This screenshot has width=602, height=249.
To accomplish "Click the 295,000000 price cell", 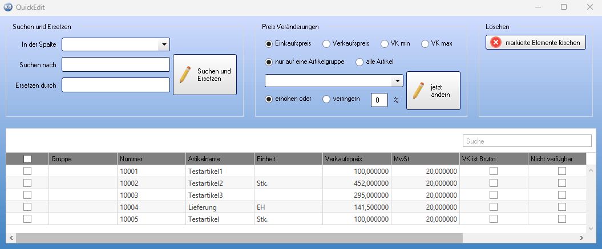I will (x=357, y=195).
